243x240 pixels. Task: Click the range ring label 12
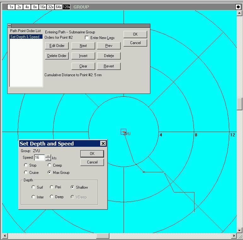click(233, 135)
